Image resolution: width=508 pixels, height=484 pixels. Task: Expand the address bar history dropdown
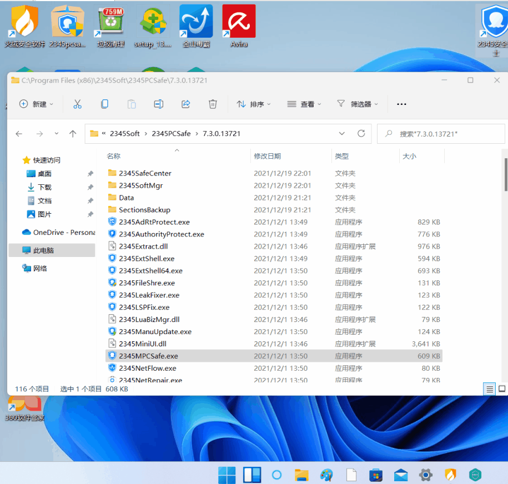(x=341, y=133)
